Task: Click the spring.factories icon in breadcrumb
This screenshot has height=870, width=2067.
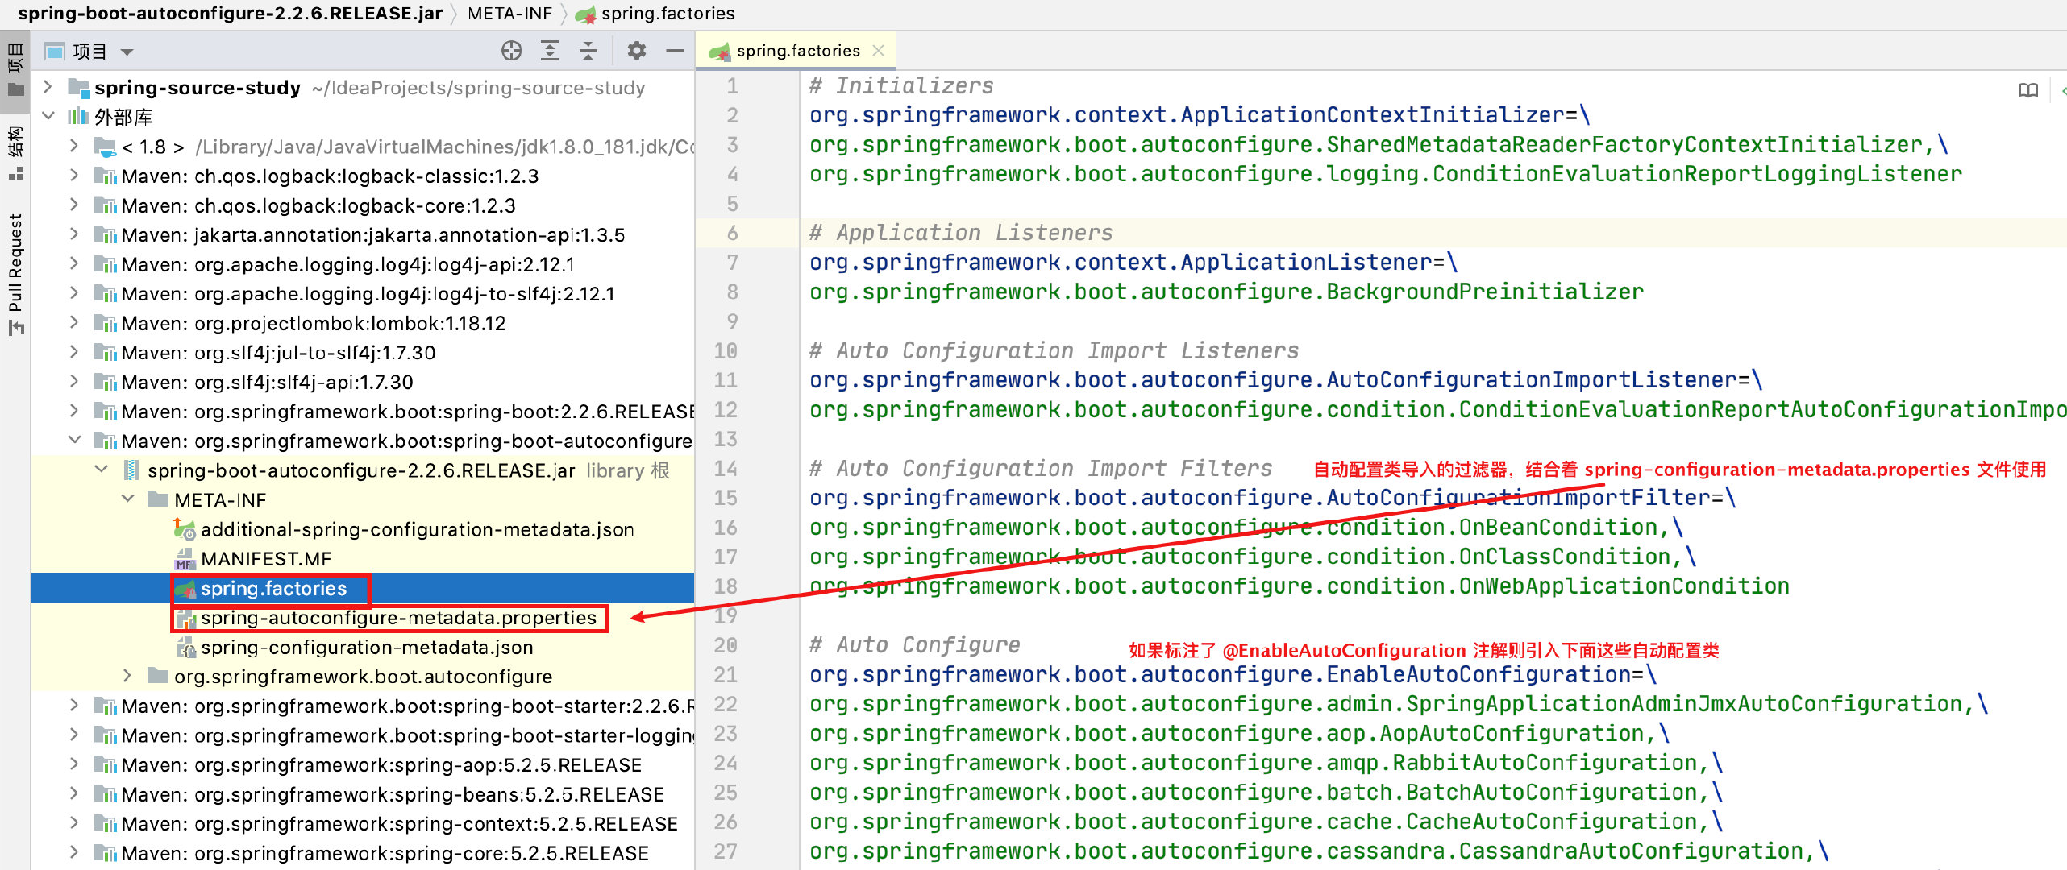Action: (x=586, y=14)
